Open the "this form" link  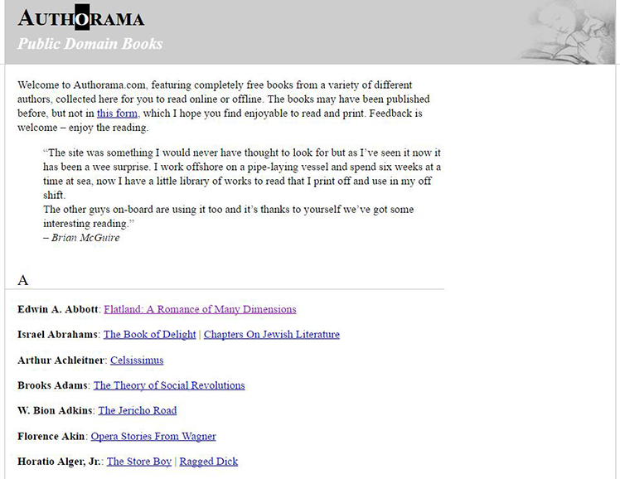117,114
